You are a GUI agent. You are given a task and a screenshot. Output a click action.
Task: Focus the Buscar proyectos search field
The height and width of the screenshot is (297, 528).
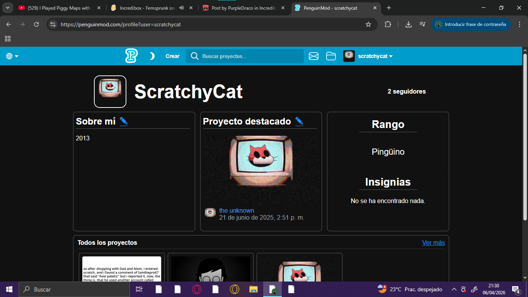(x=245, y=56)
